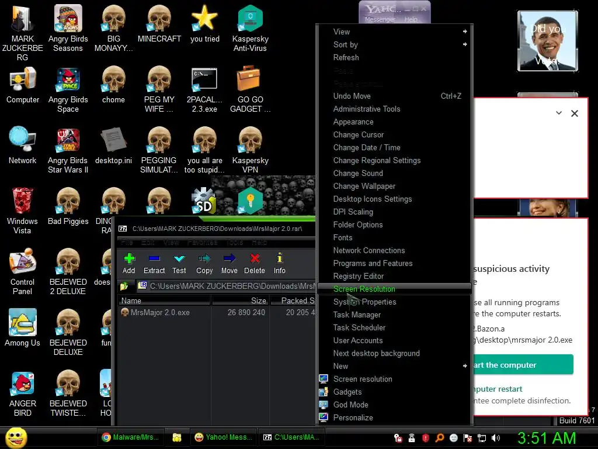Viewport: 598px width, 449px height.
Task: Switch to Malware/Mrs... Chrome taskbar button
Action: click(130, 437)
